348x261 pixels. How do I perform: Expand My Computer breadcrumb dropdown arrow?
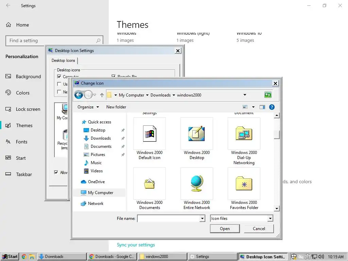click(x=147, y=95)
